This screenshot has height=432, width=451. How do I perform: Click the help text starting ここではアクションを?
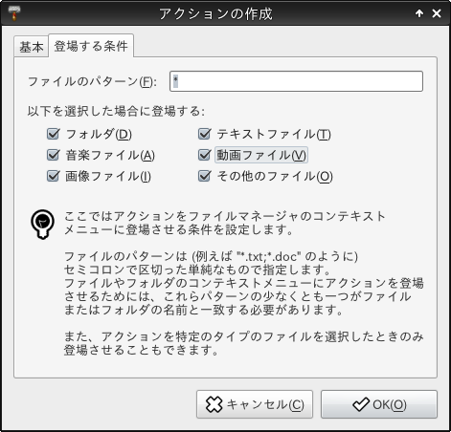pos(225,223)
